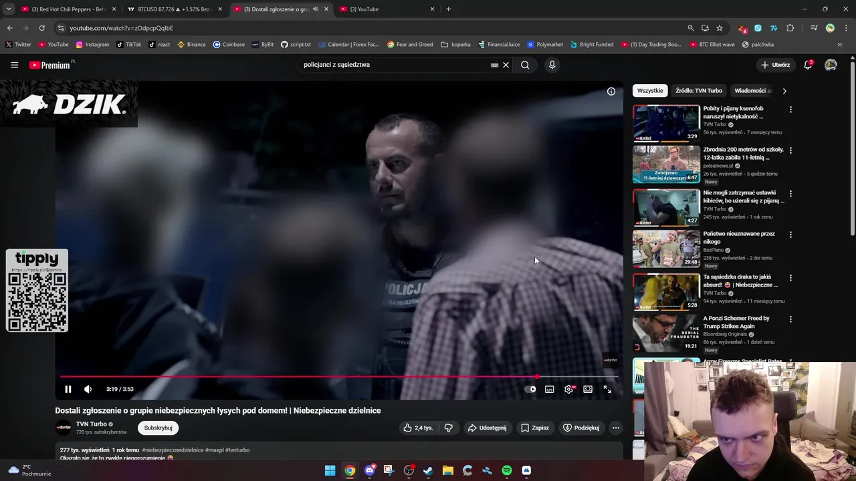Toggle subtitles/closed captions button
Viewport: 856px width, 481px height.
tap(549, 389)
